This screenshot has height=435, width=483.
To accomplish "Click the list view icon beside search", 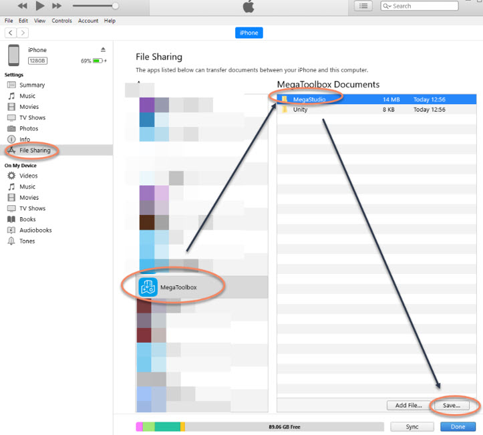I will point(363,6).
